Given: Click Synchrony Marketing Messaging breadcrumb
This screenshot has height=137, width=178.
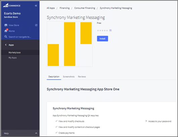Looking at the screenshot, I should point(116,8).
